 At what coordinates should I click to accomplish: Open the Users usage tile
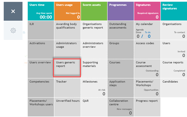(x=67, y=11)
